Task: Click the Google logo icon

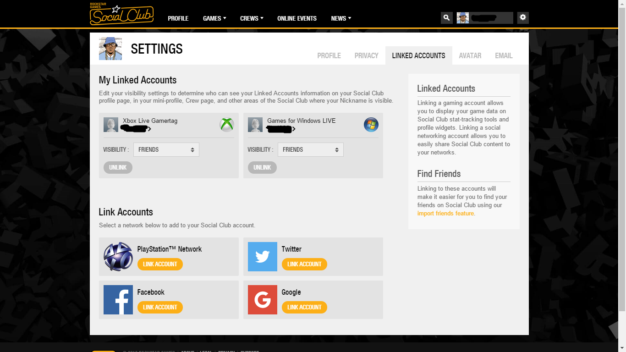Action: [x=263, y=300]
